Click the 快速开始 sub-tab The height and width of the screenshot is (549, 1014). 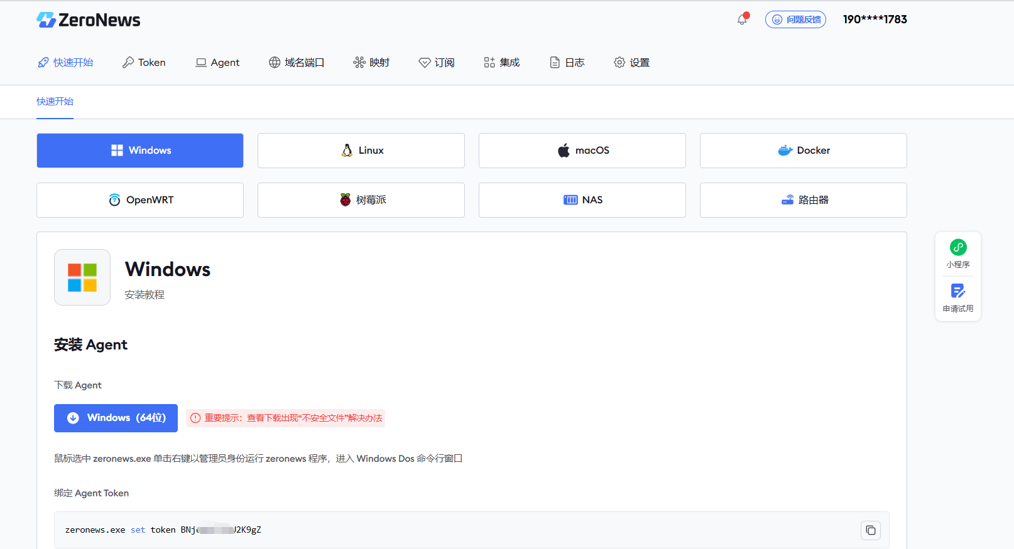click(55, 102)
